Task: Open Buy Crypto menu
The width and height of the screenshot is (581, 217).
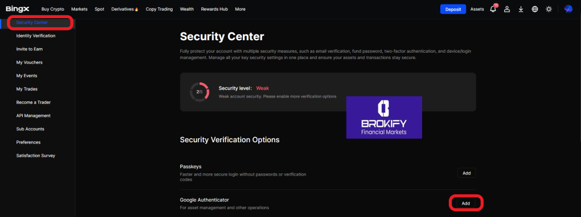Action: [53, 9]
